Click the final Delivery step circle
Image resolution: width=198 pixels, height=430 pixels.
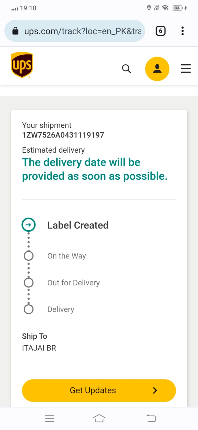point(28,309)
